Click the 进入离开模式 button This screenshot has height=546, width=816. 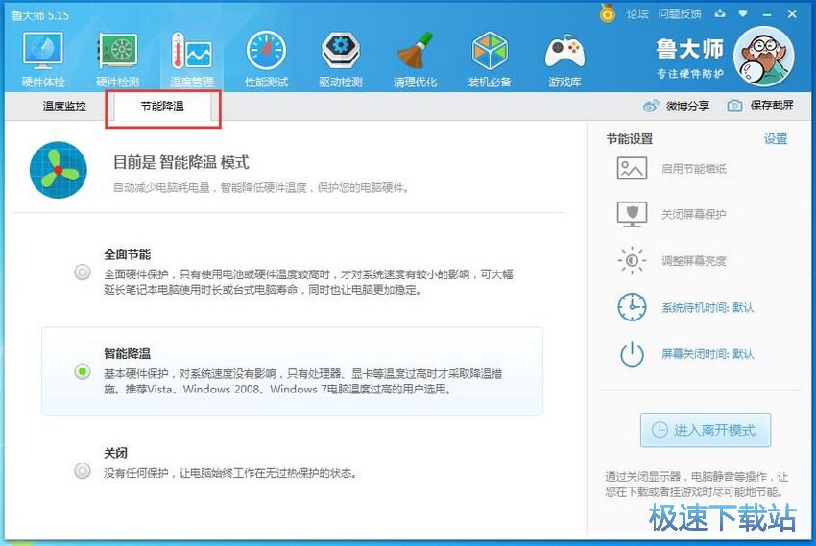706,430
